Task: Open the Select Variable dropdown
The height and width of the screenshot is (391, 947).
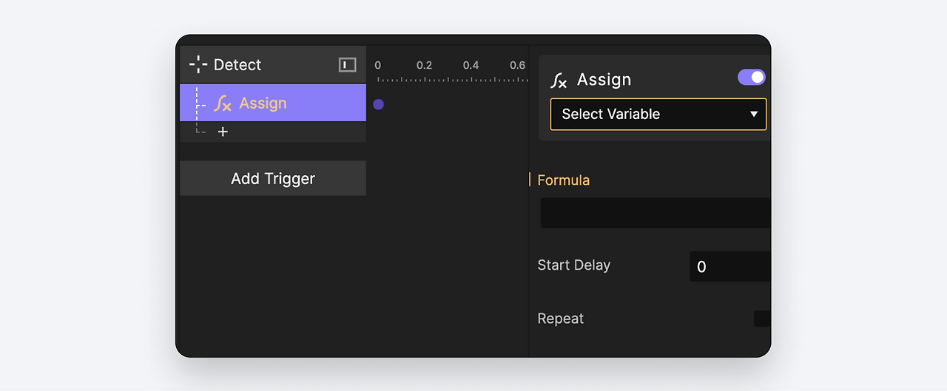Action: (658, 114)
